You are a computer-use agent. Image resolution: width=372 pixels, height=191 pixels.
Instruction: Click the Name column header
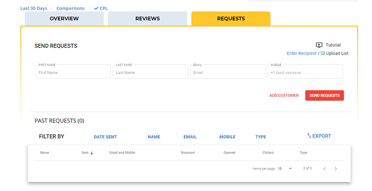pyautogui.click(x=45, y=153)
